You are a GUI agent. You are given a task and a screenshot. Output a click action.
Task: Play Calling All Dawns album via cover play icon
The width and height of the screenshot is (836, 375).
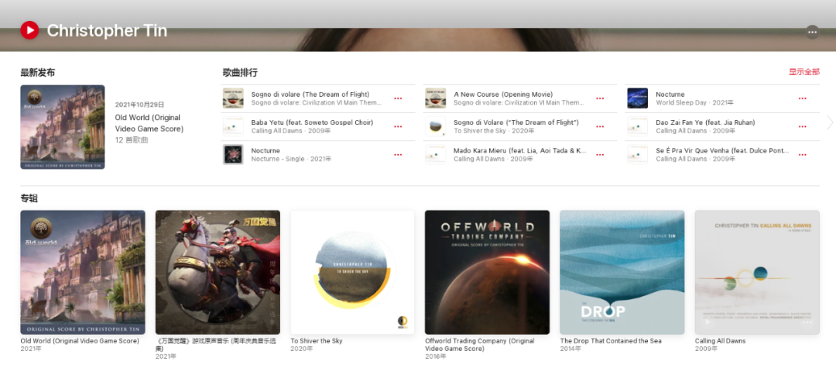(708, 322)
